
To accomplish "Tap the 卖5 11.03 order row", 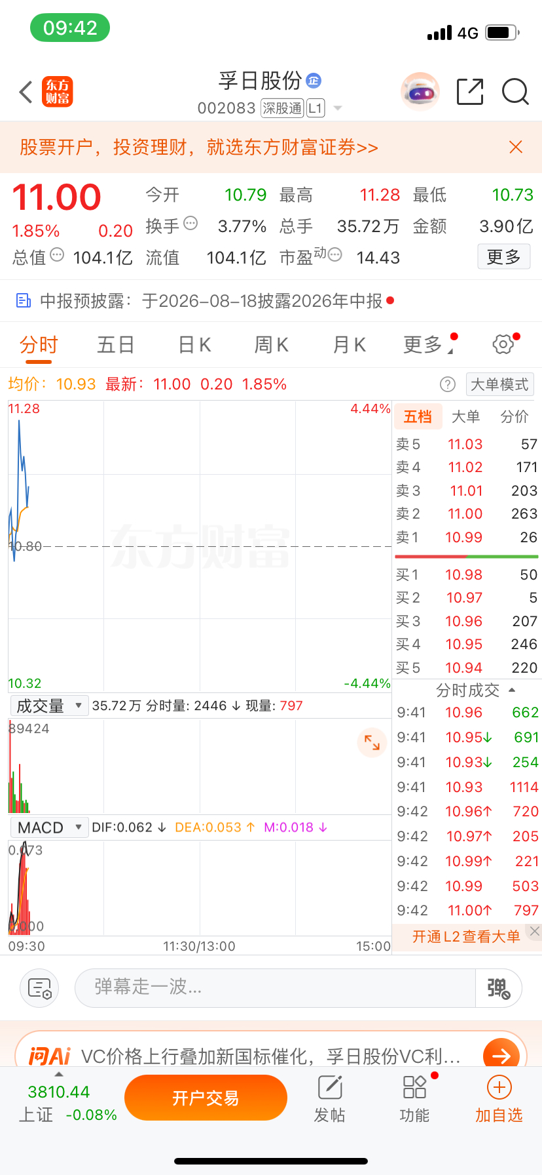I will [467, 444].
